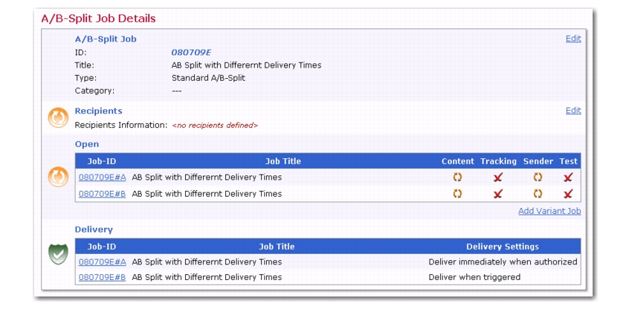623x309 pixels.
Task: Click Tracking red X for job 080709E#B
Action: tap(497, 194)
